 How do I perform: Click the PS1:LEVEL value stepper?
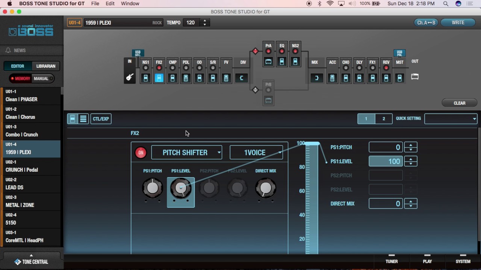[x=411, y=161]
